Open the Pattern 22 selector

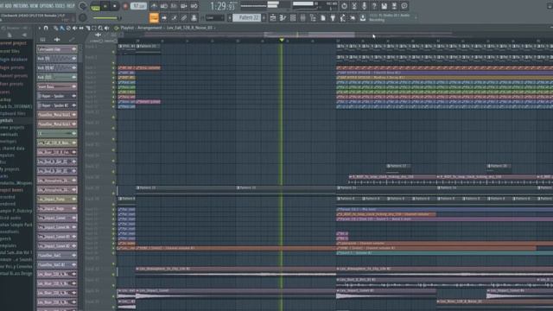247,17
